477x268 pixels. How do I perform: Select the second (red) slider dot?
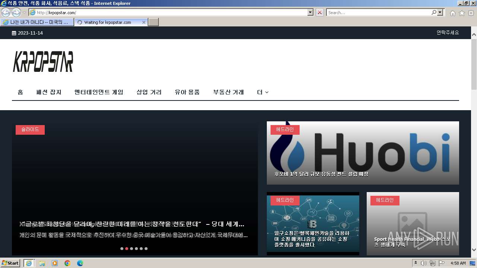point(127,249)
